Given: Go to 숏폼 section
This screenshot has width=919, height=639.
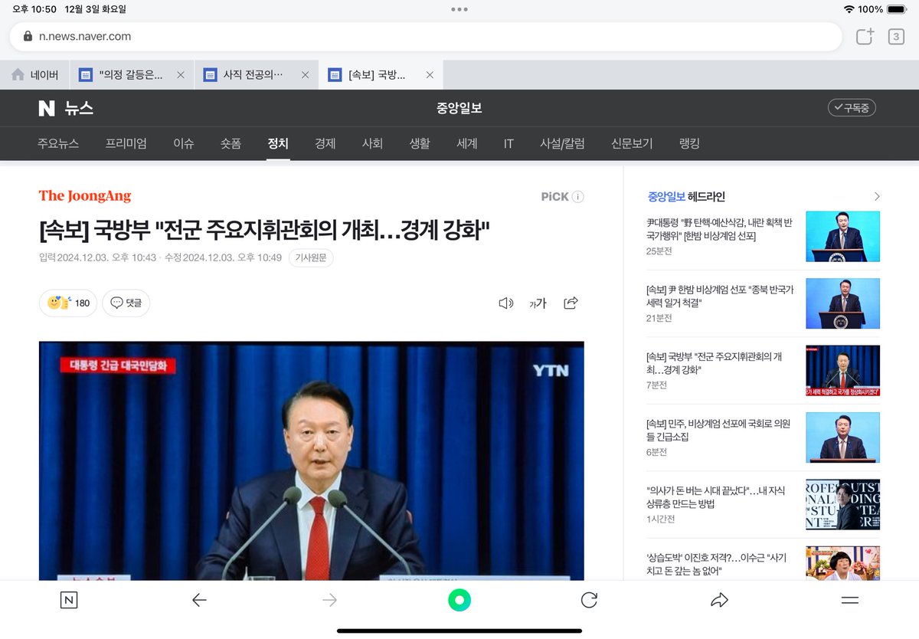Looking at the screenshot, I should [x=231, y=143].
